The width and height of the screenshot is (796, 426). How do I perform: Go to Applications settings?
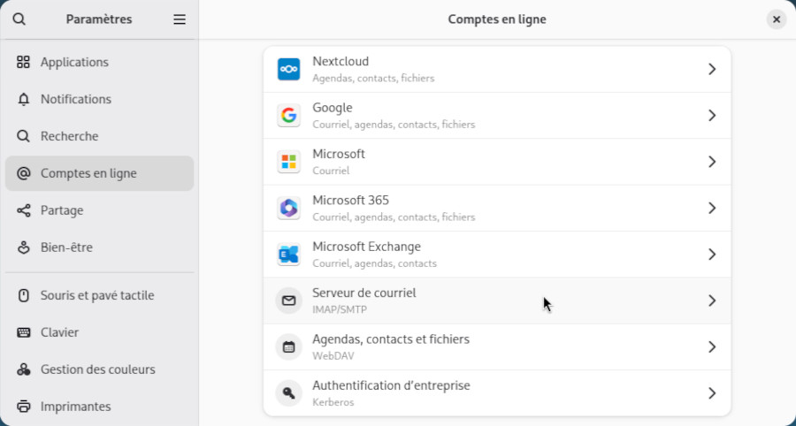tap(99, 62)
